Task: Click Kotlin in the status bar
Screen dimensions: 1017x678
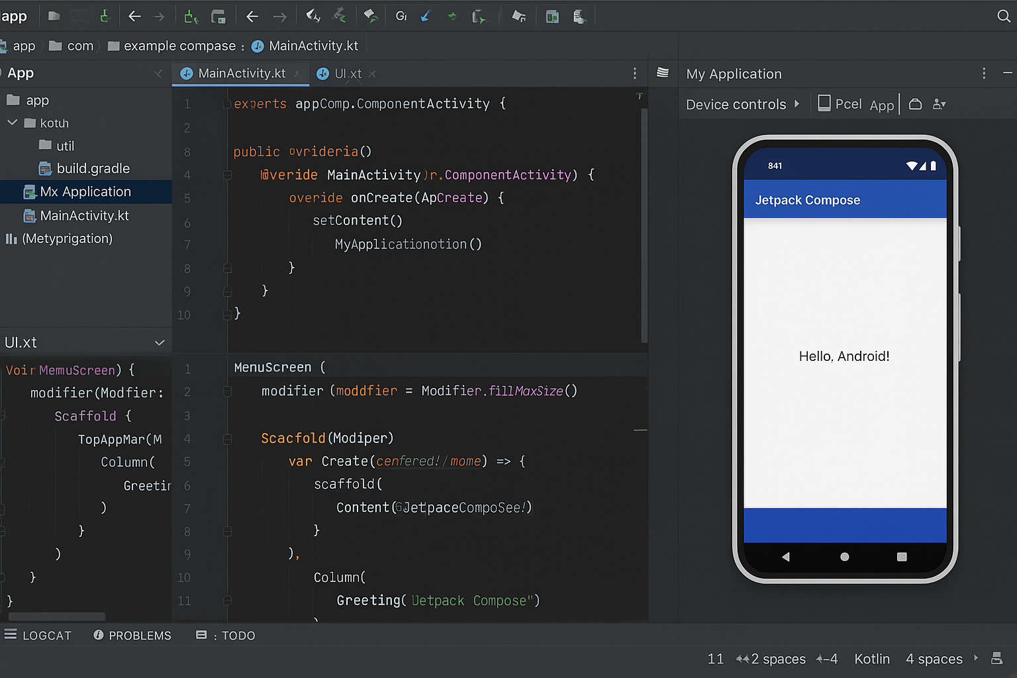Action: (872, 659)
